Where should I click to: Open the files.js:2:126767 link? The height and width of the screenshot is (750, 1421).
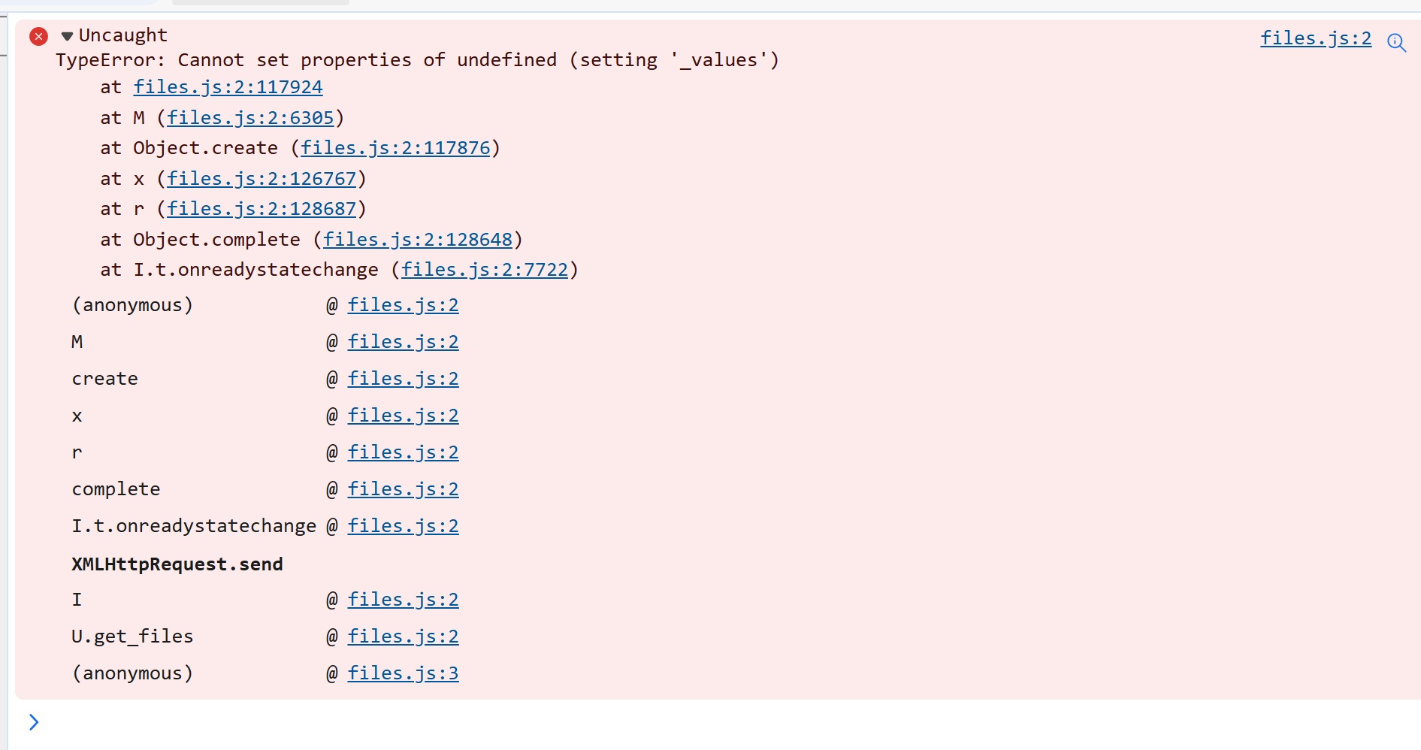pos(261,179)
